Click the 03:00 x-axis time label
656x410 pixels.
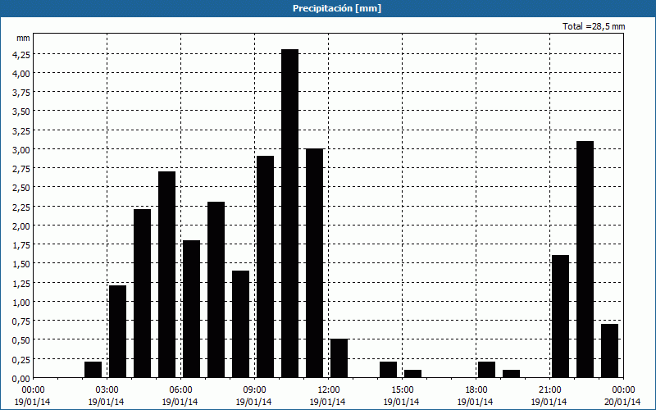tap(107, 390)
